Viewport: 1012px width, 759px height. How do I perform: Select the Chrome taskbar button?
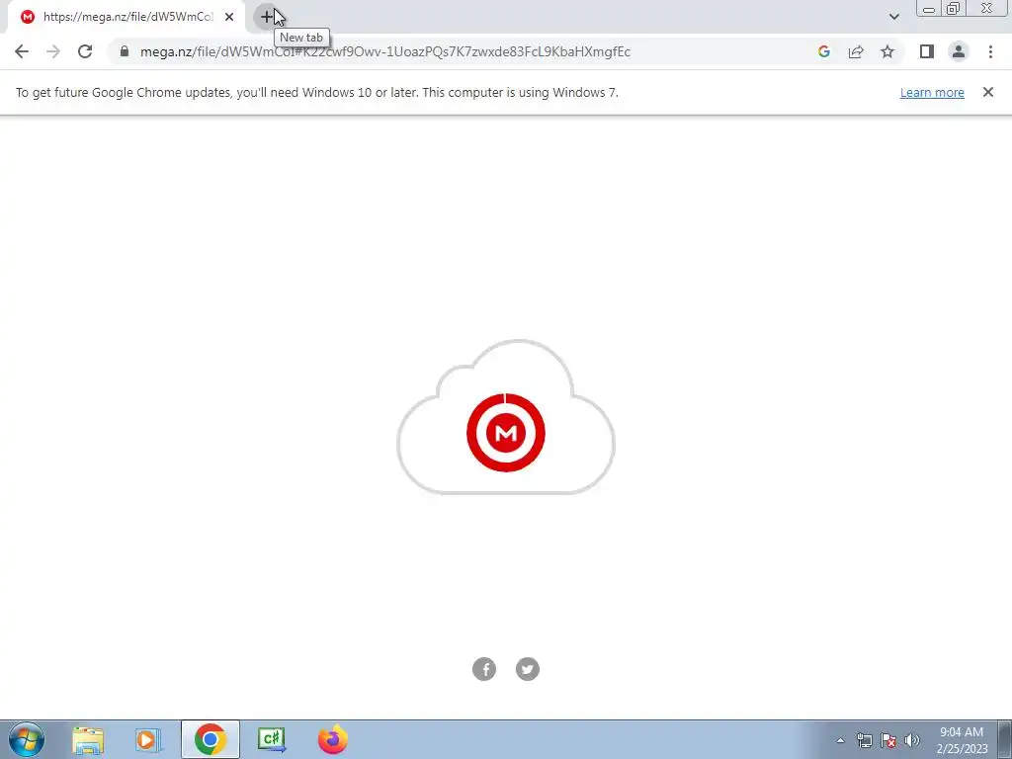pos(210,739)
